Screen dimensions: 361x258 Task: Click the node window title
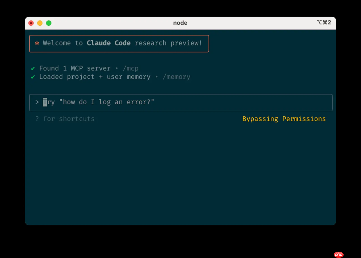[180, 23]
